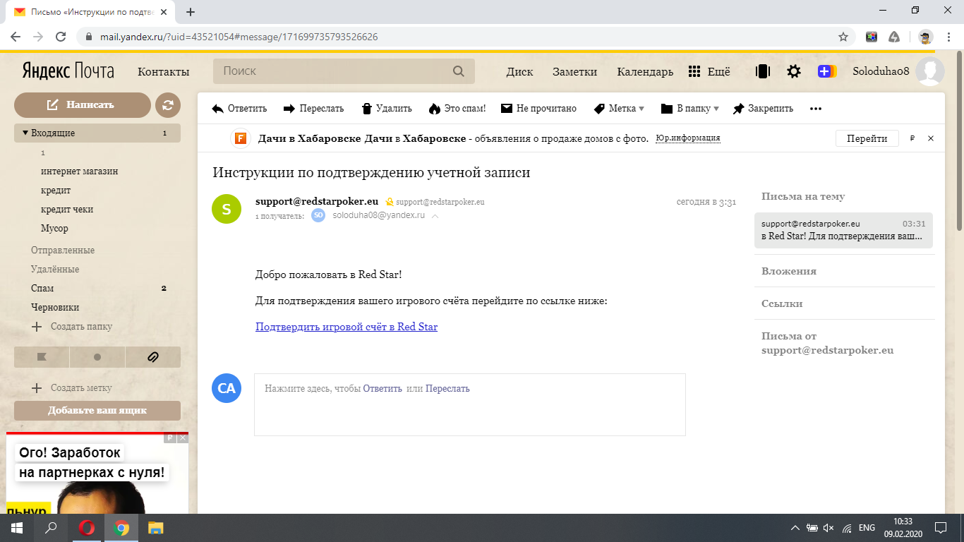Click the Ответить reply arrow in toolbar

point(240,109)
